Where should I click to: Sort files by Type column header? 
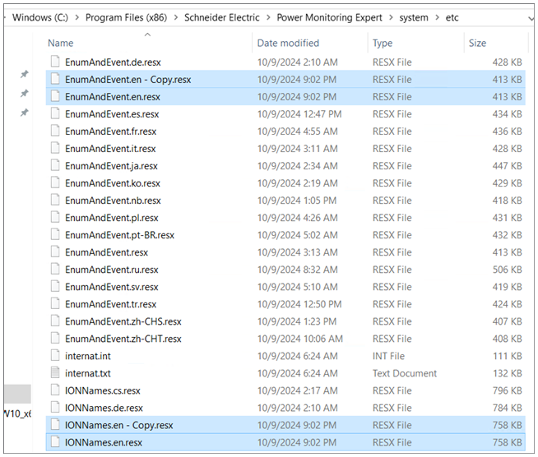click(383, 44)
